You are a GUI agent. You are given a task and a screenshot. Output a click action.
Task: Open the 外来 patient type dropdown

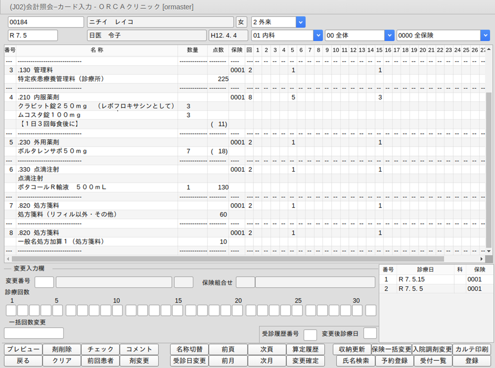click(x=300, y=22)
